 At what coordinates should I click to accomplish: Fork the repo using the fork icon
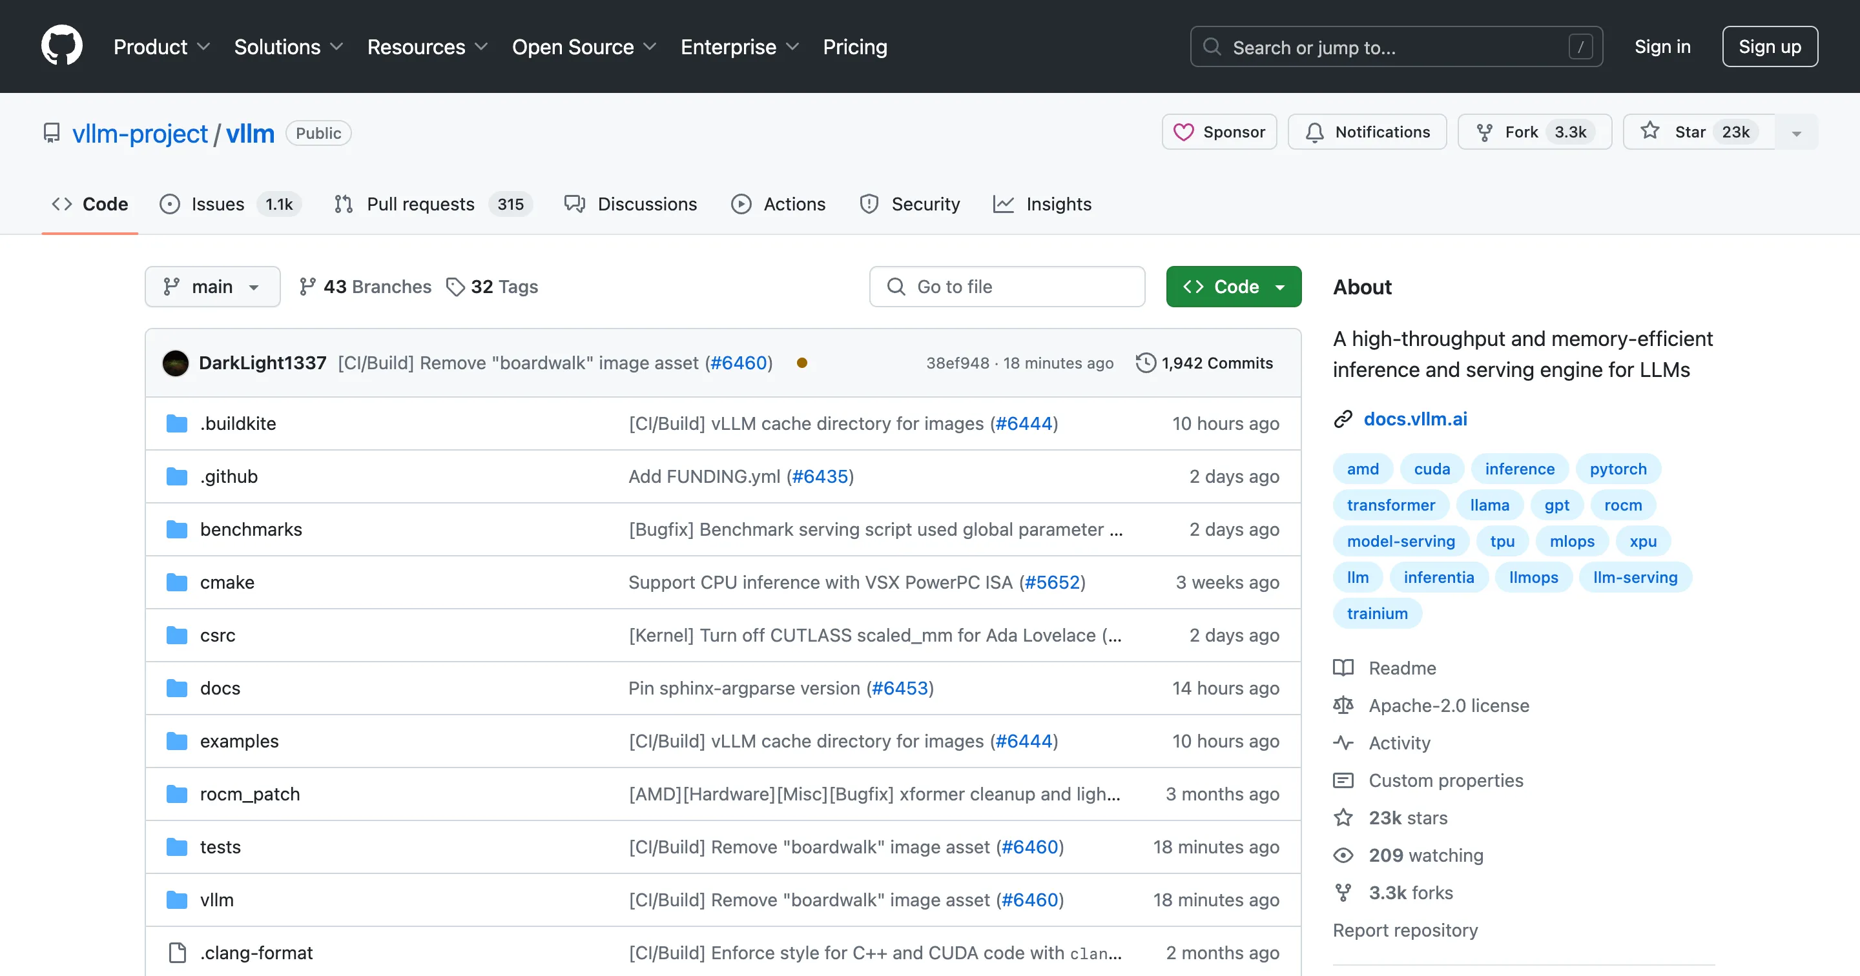click(1485, 132)
